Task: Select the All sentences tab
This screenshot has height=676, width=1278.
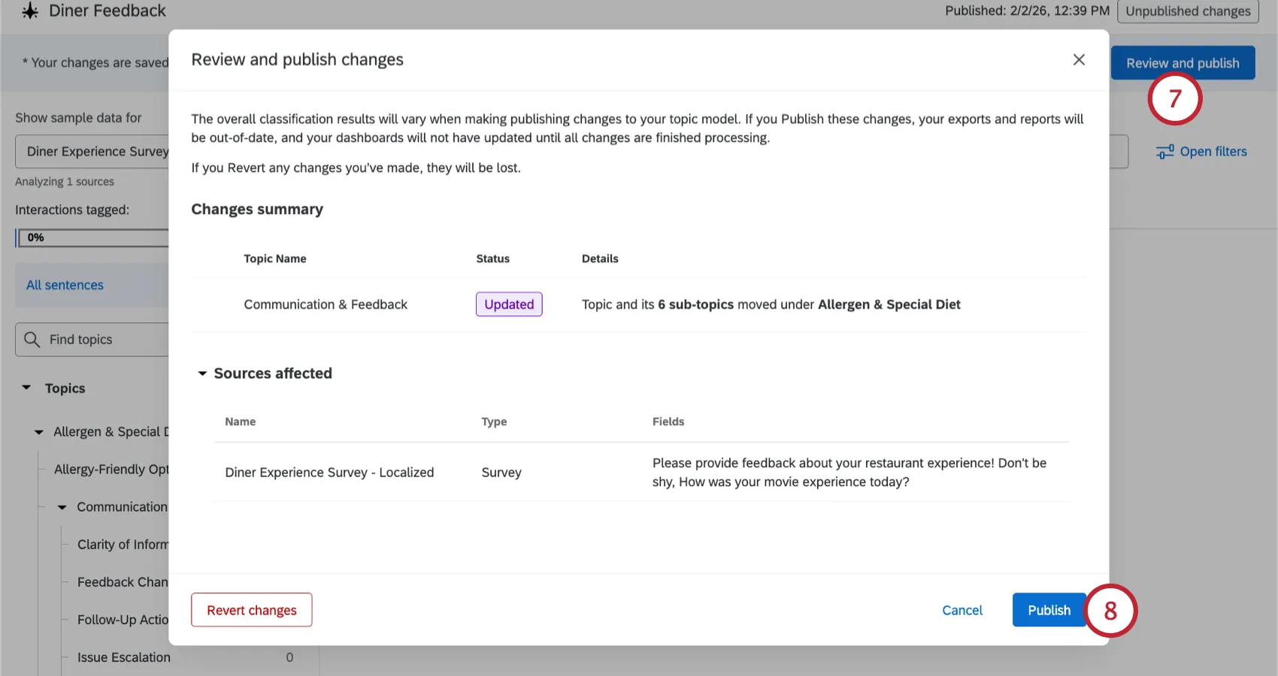Action: tap(65, 285)
